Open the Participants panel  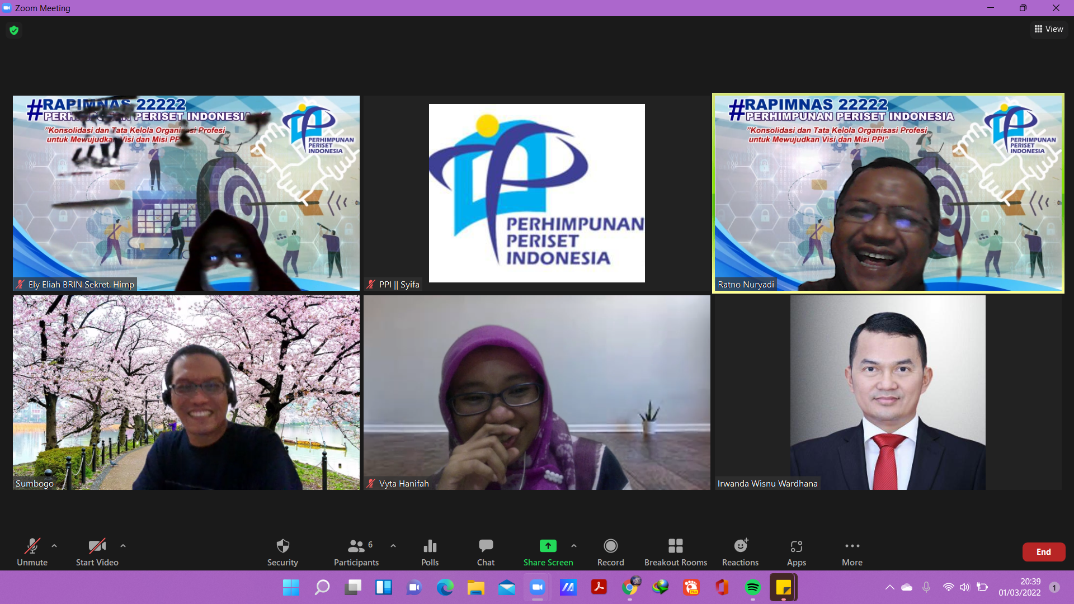(x=356, y=552)
